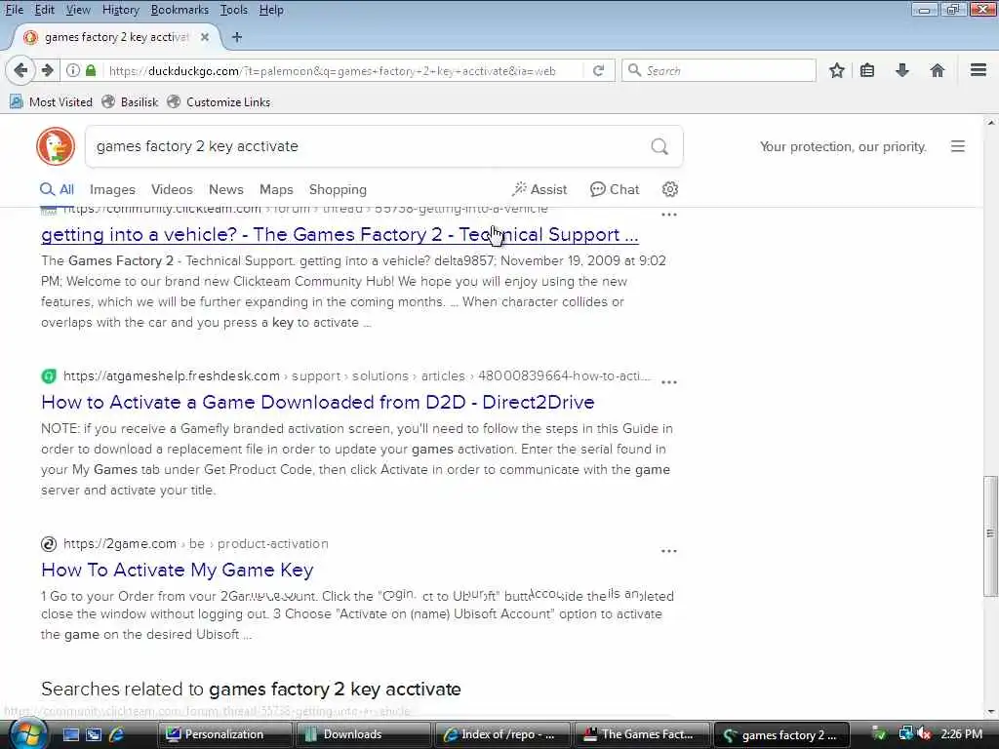Open the downloads arrow icon
Viewport: 999px width, 749px height.
pos(902,70)
